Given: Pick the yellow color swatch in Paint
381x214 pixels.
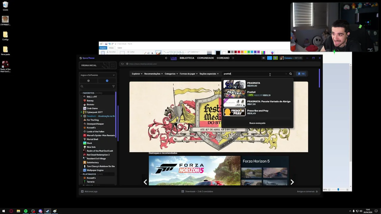Looking at the screenshot, I should pos(245,52).
